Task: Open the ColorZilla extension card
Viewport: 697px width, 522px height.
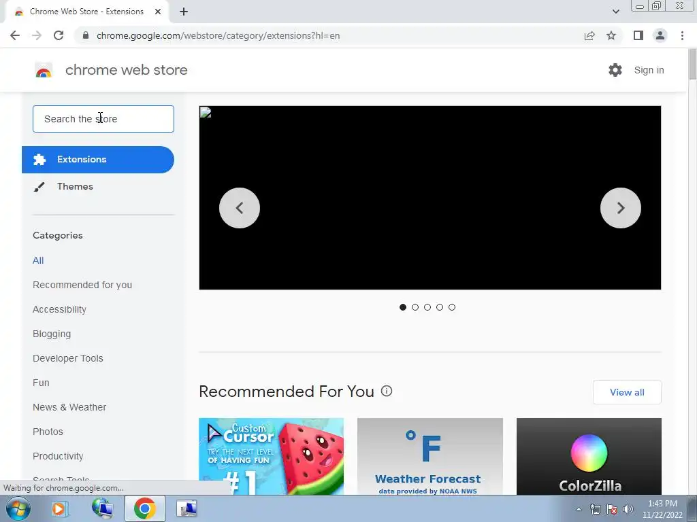Action: tap(589, 456)
